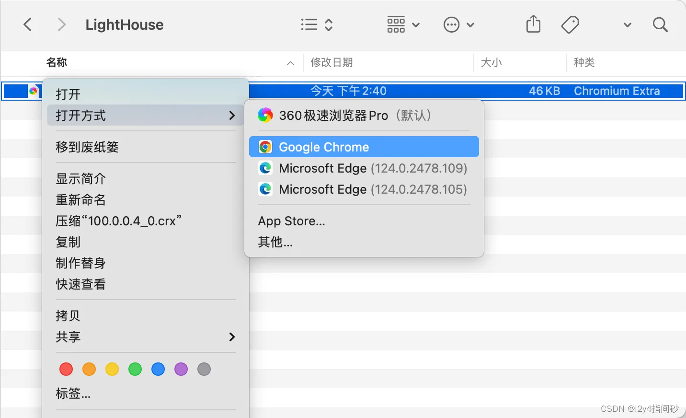Click Edge icon for version 124.0.2478.105
686x418 pixels.
(265, 189)
